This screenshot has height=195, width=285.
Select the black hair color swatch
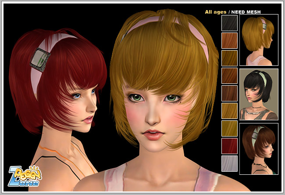click(x=229, y=23)
